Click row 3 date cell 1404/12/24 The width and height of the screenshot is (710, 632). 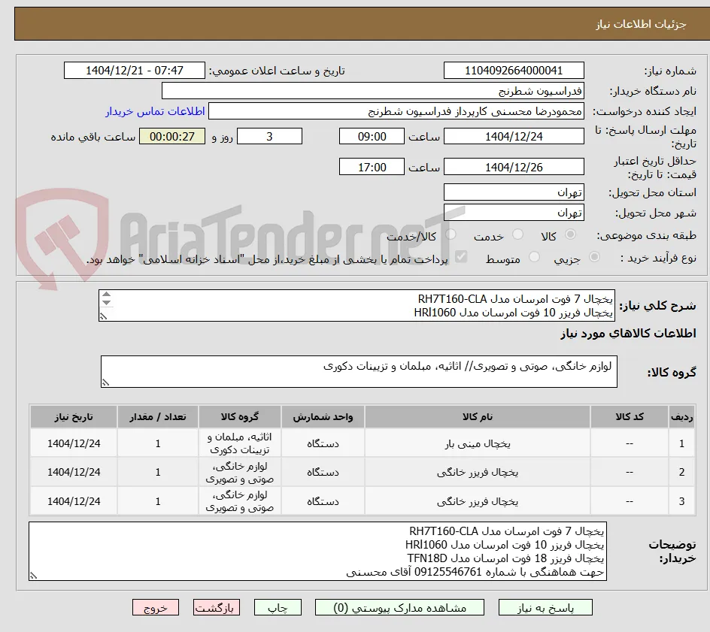tap(74, 501)
